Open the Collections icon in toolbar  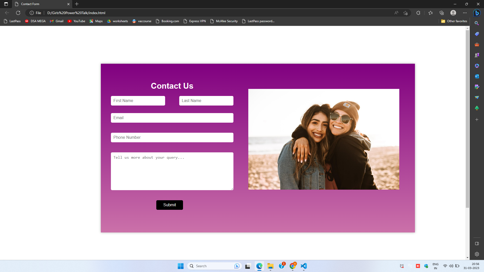(442, 13)
